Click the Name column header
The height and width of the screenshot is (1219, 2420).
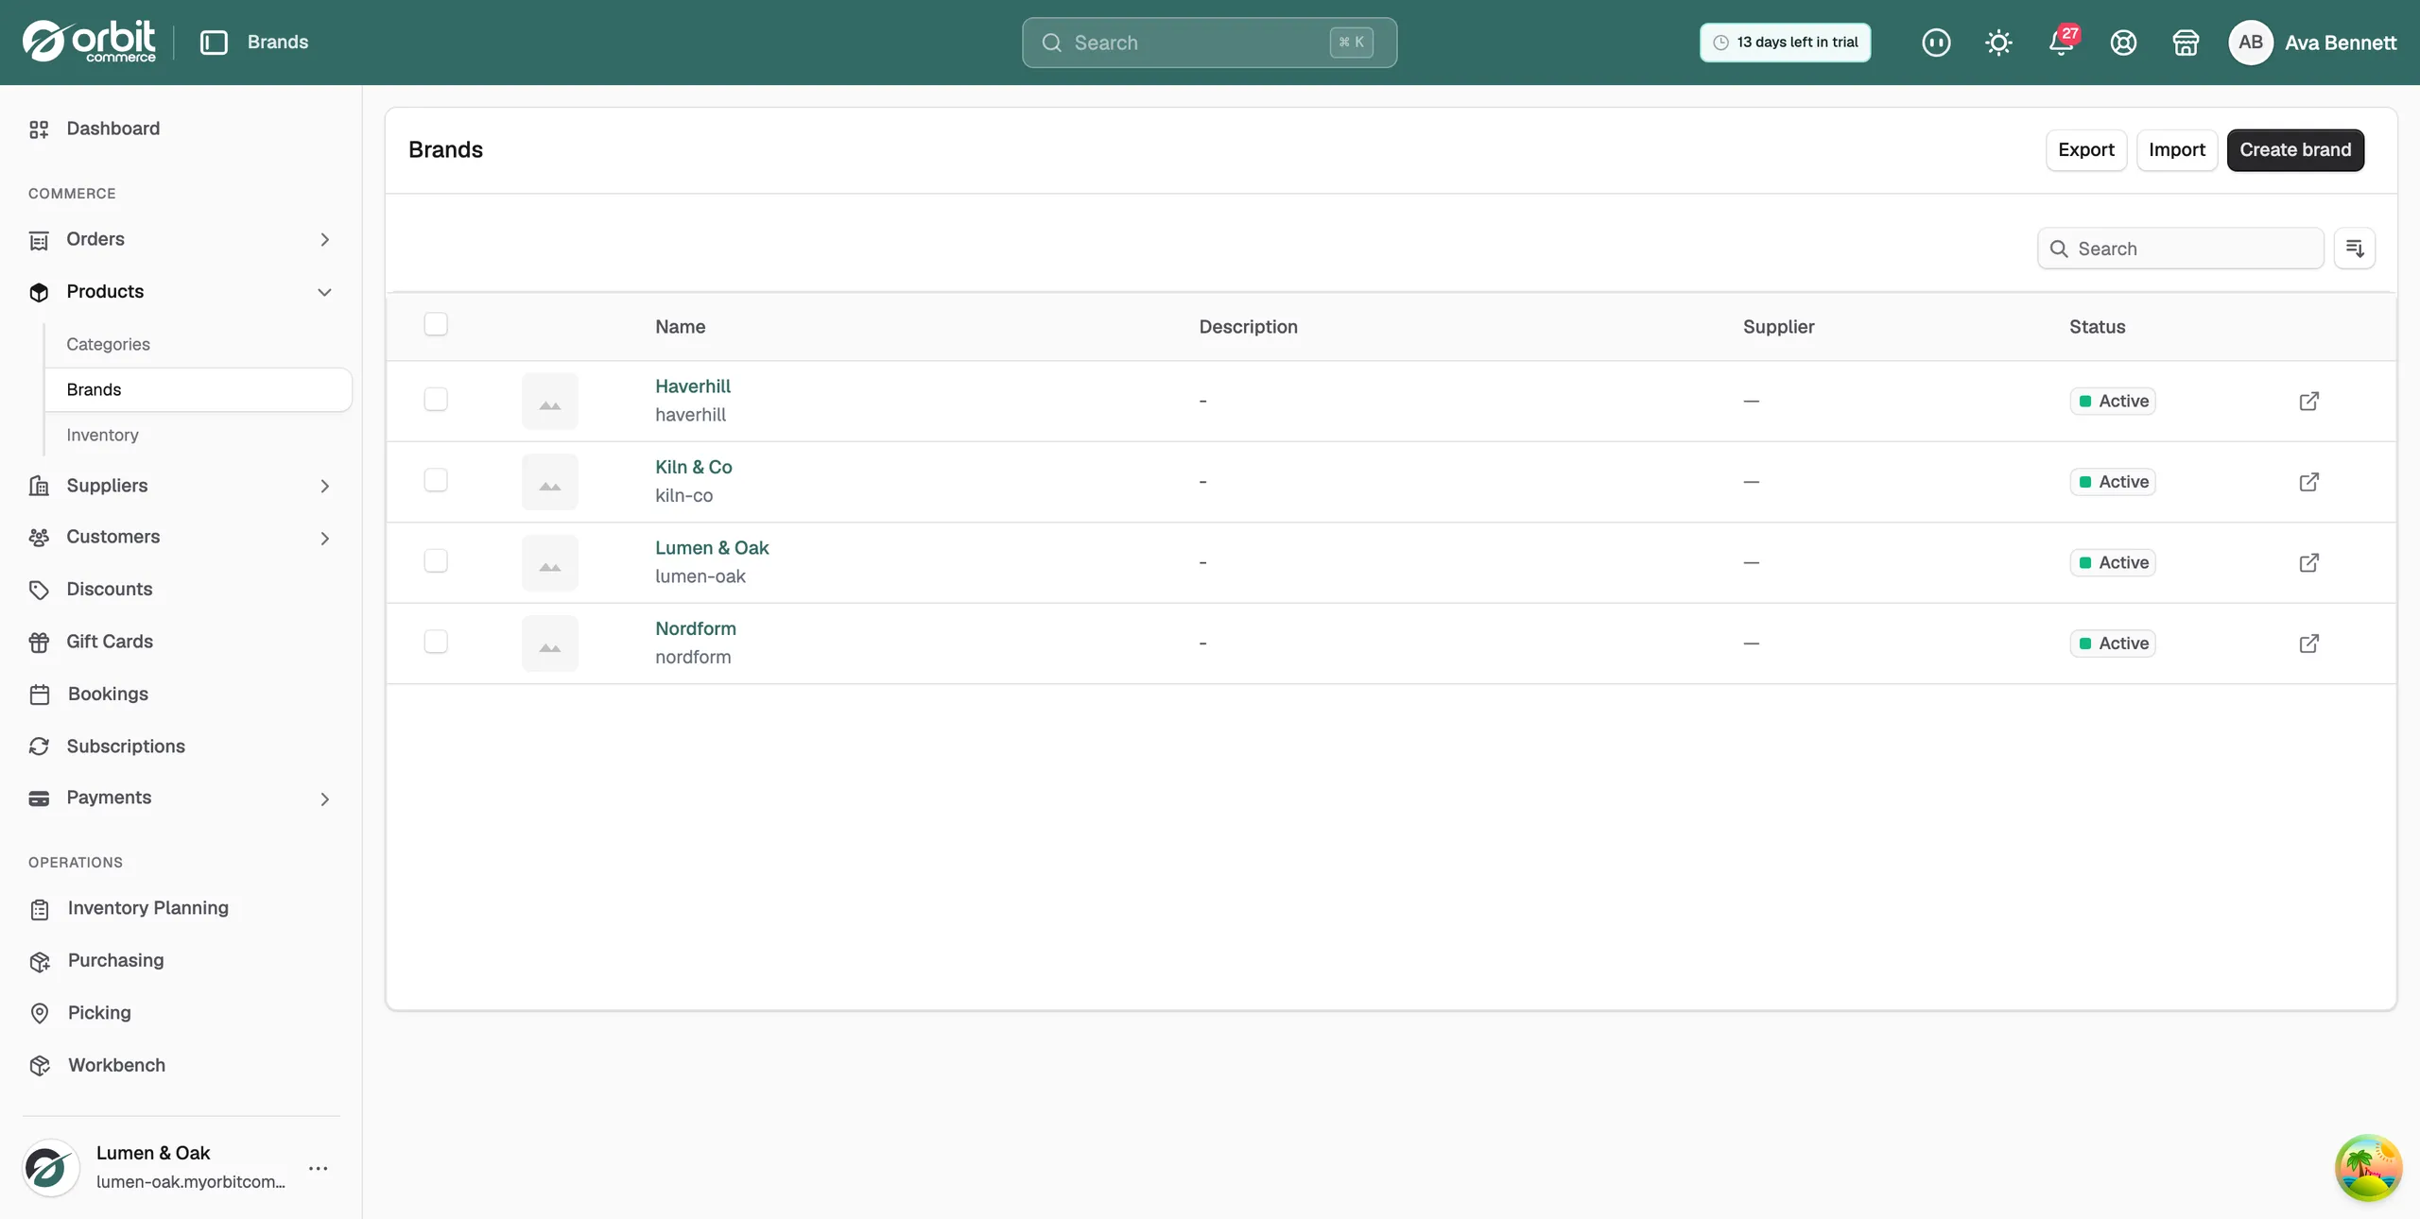pos(681,327)
